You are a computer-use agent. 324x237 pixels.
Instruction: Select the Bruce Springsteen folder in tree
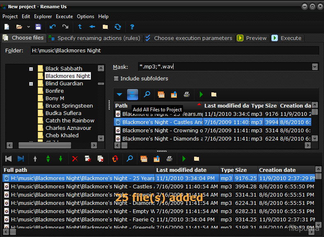tap(69, 106)
